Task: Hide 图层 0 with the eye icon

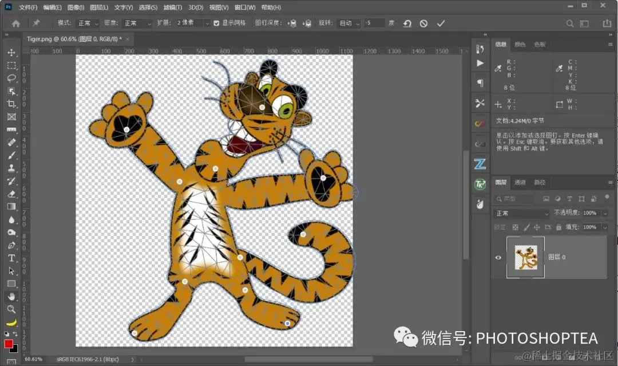Action: (498, 258)
